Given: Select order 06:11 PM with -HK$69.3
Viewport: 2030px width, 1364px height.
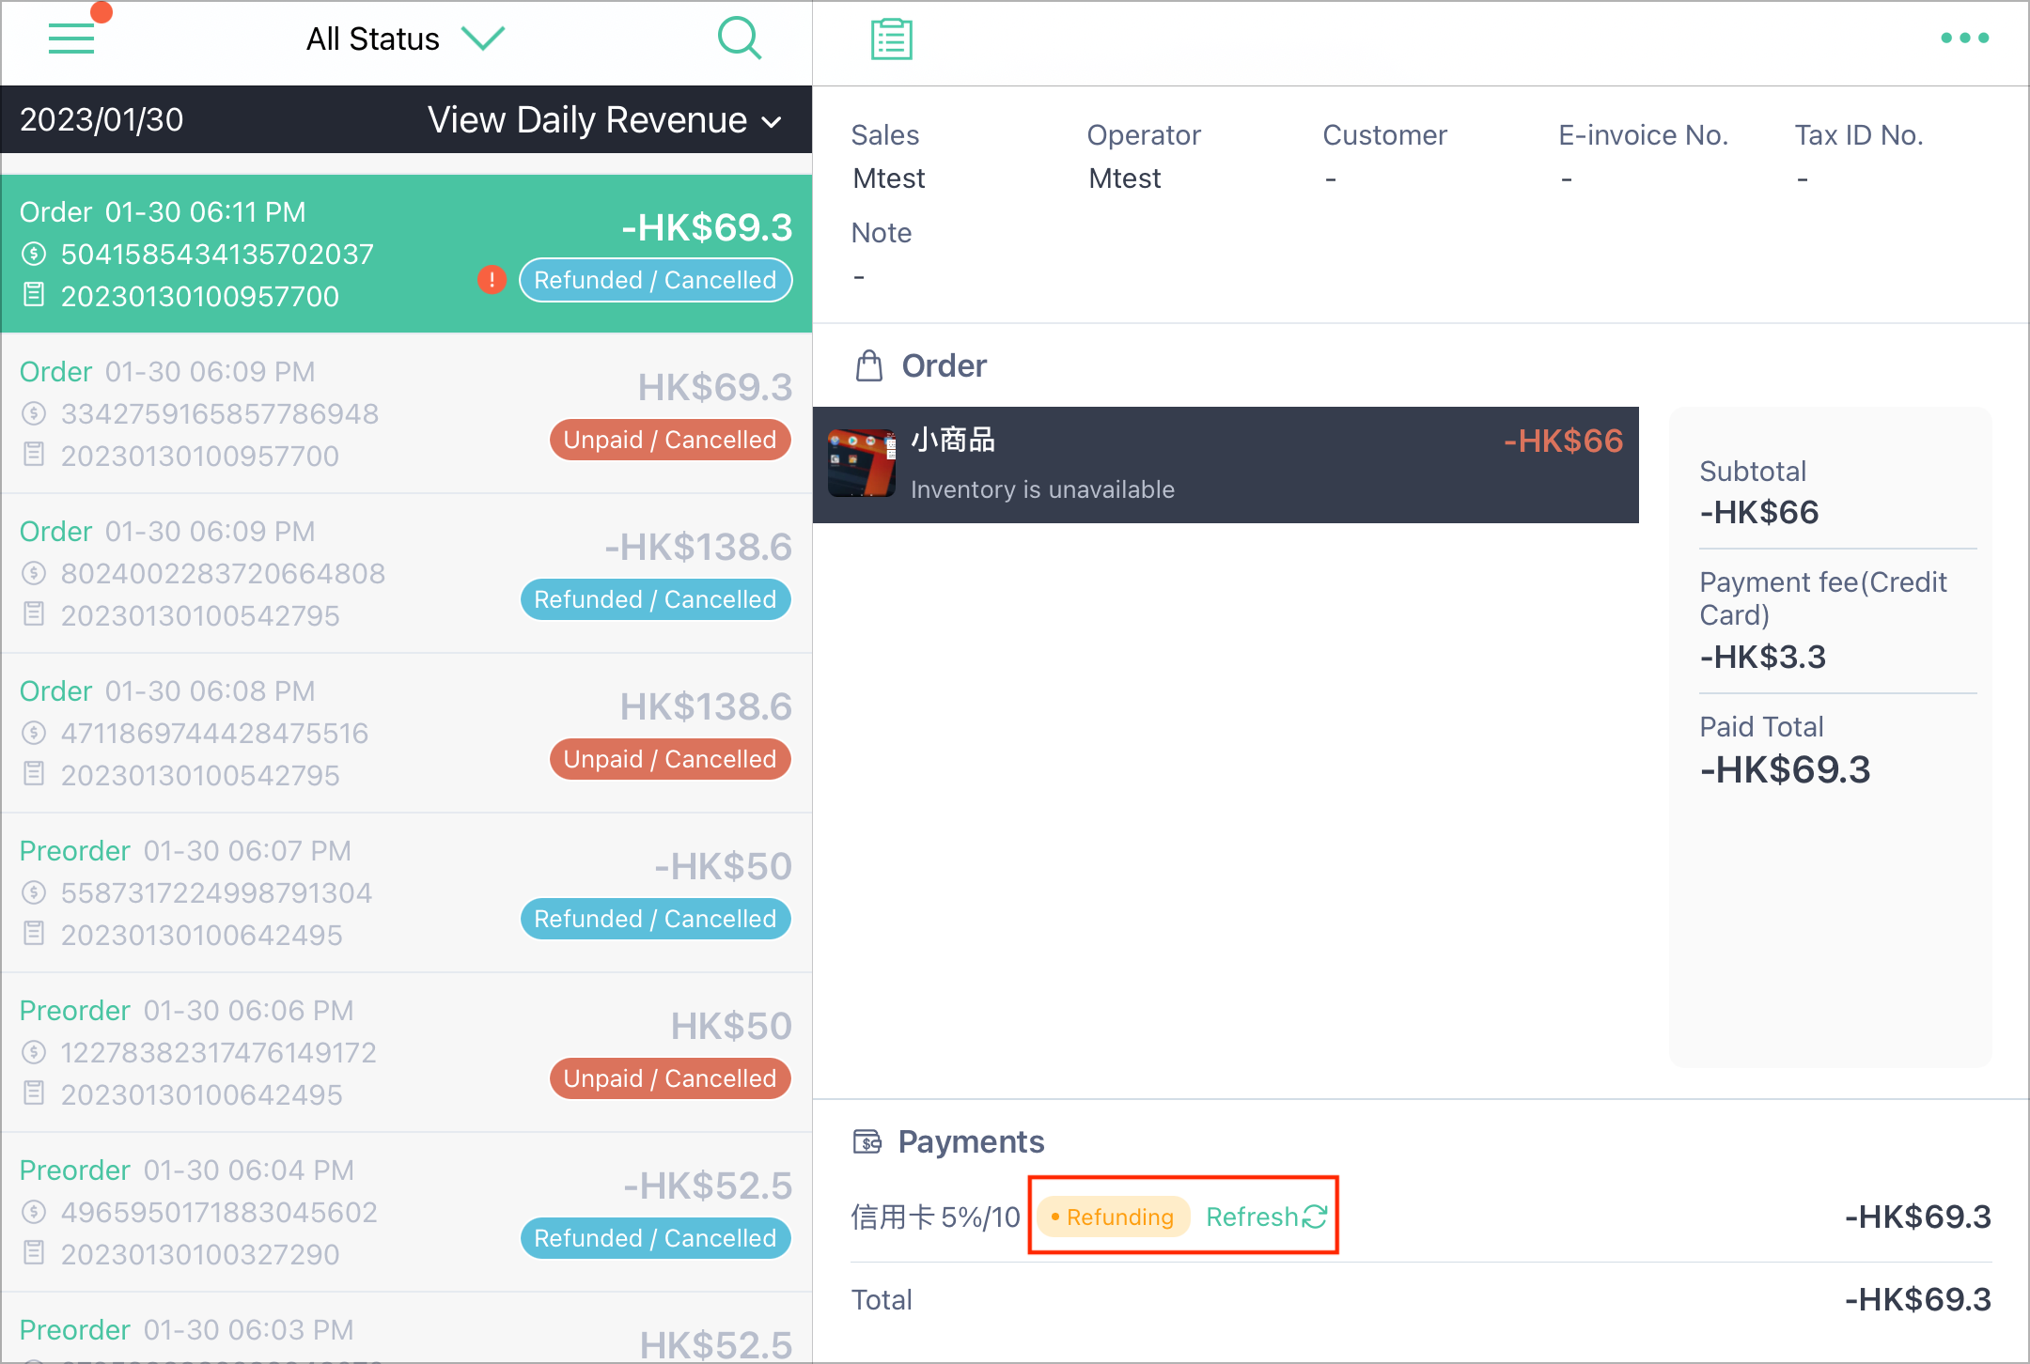Looking at the screenshot, I should tap(406, 254).
